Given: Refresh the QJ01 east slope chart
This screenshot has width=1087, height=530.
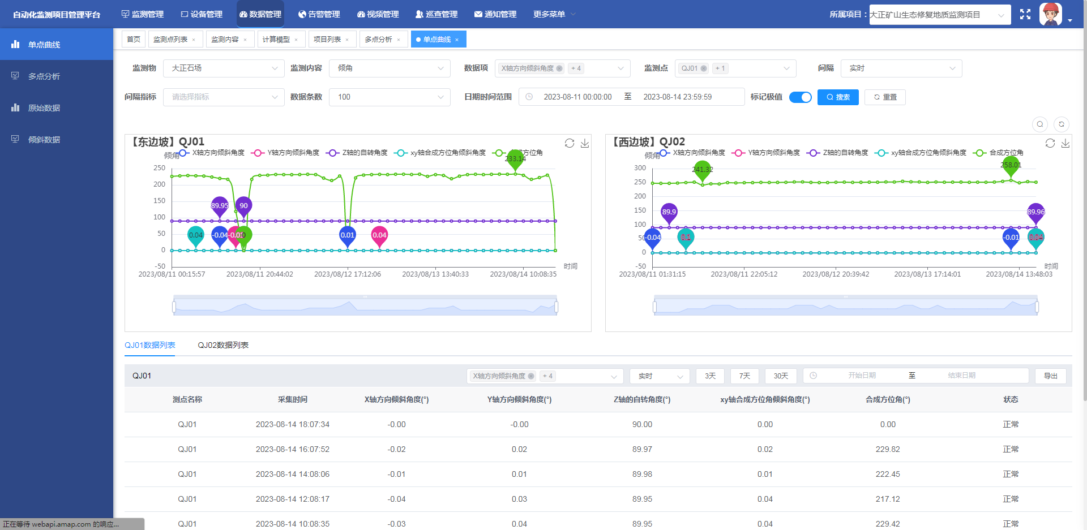Looking at the screenshot, I should click(x=570, y=143).
